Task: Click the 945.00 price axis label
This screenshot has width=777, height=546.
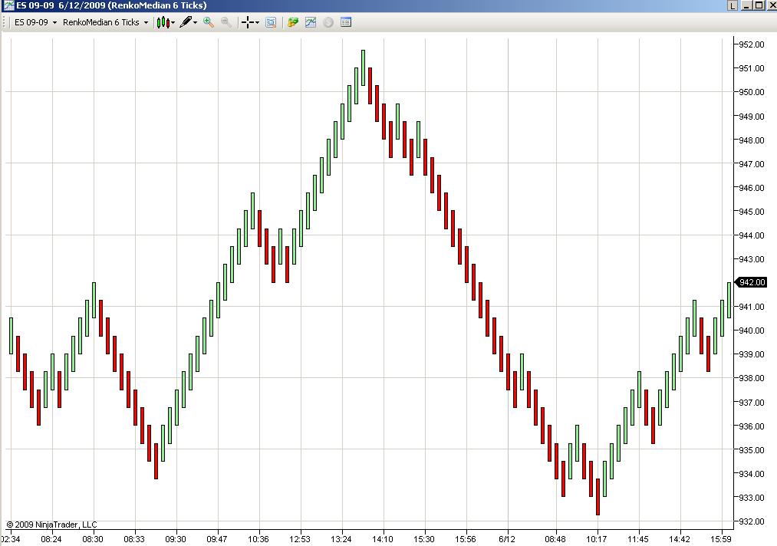Action: [x=751, y=212]
